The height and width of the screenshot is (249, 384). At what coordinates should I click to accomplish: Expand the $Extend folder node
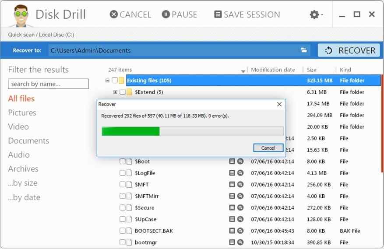tap(115, 92)
